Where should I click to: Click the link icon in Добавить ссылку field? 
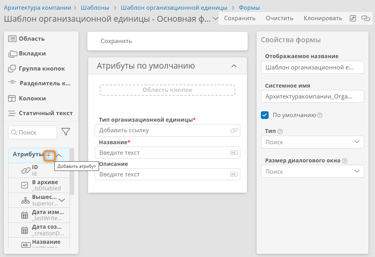tap(234, 130)
